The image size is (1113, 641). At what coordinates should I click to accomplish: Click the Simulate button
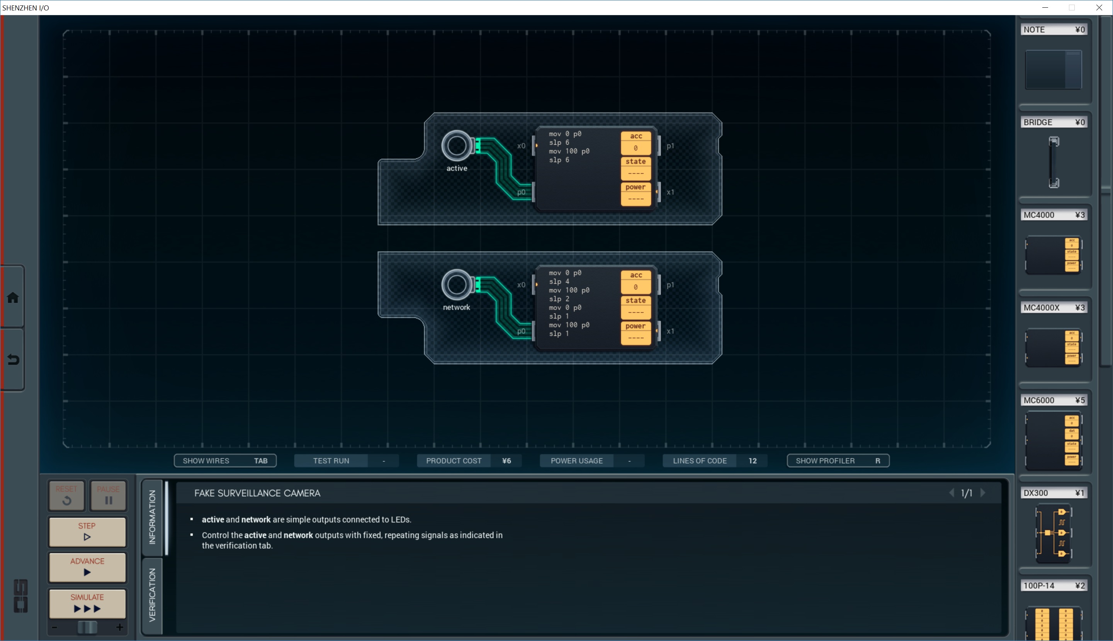(x=87, y=603)
